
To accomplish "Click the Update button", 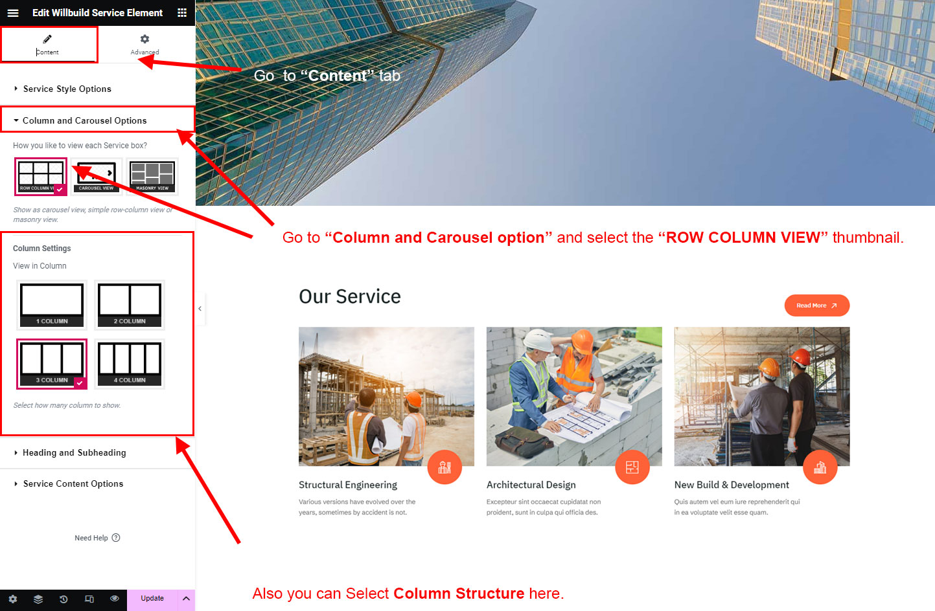I will point(152,599).
